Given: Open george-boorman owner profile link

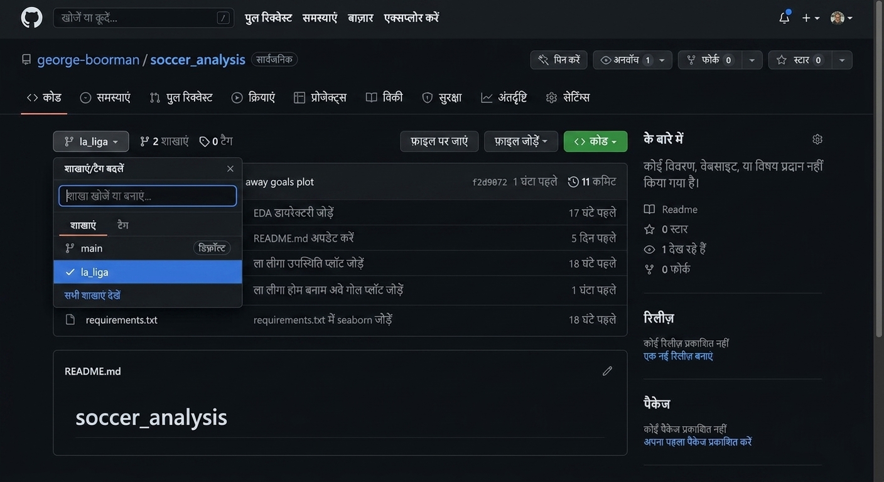Looking at the screenshot, I should [x=89, y=60].
